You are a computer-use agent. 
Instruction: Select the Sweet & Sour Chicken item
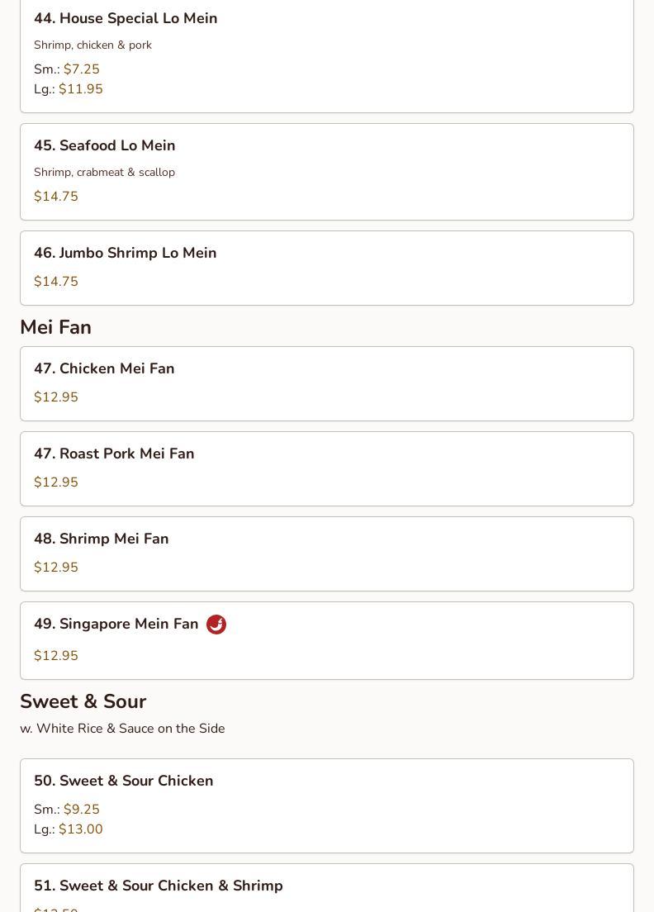click(327, 805)
